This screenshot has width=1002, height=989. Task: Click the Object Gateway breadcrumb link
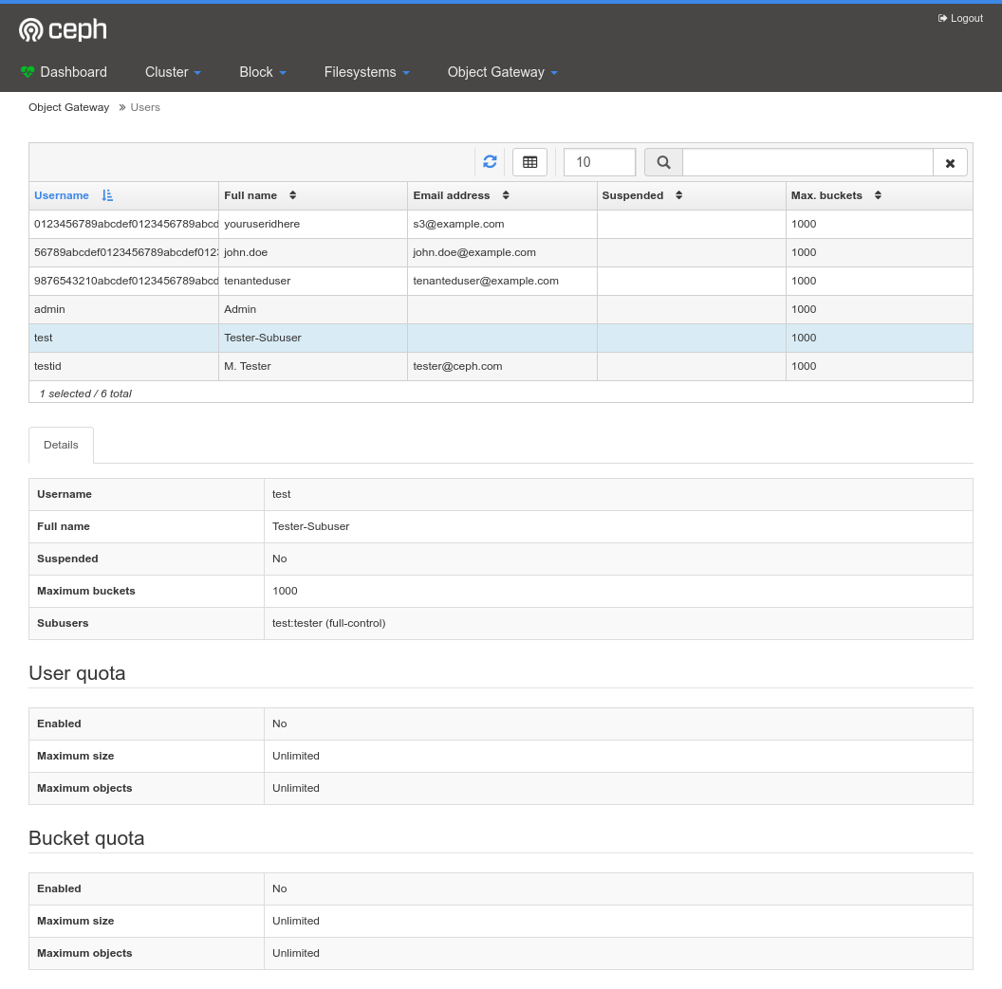pos(68,107)
